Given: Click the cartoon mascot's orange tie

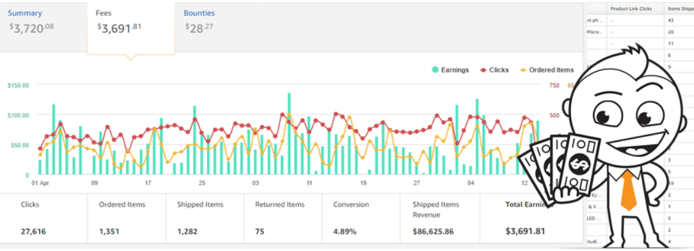Looking at the screenshot, I should tap(628, 190).
